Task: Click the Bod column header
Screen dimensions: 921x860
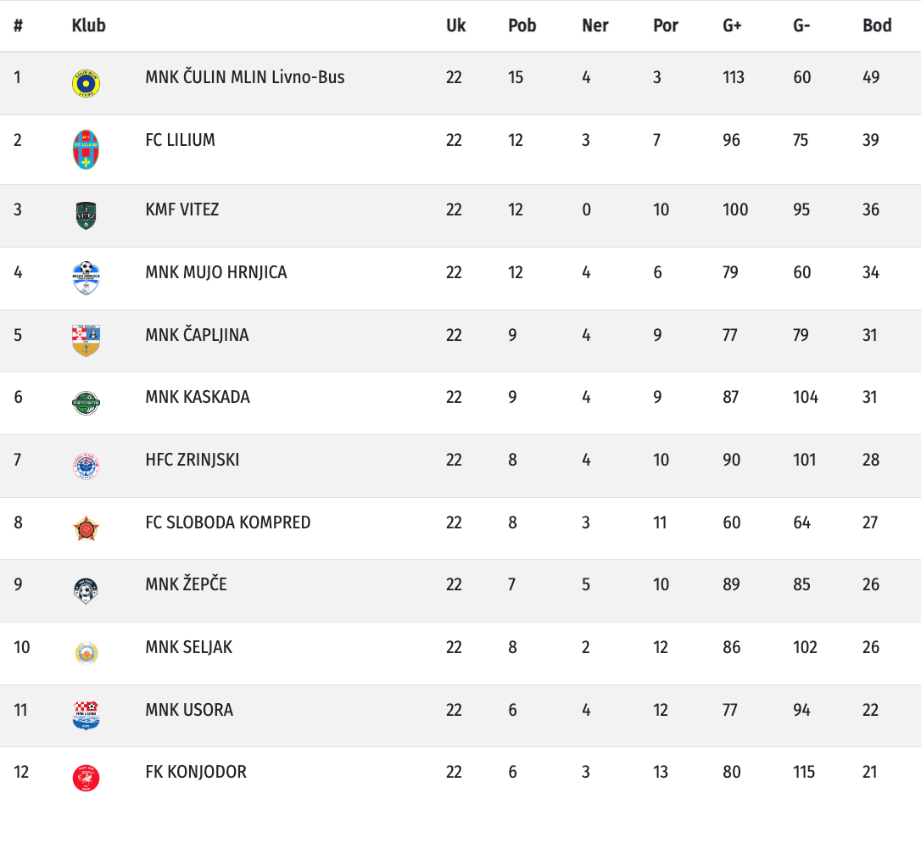Action: (877, 25)
